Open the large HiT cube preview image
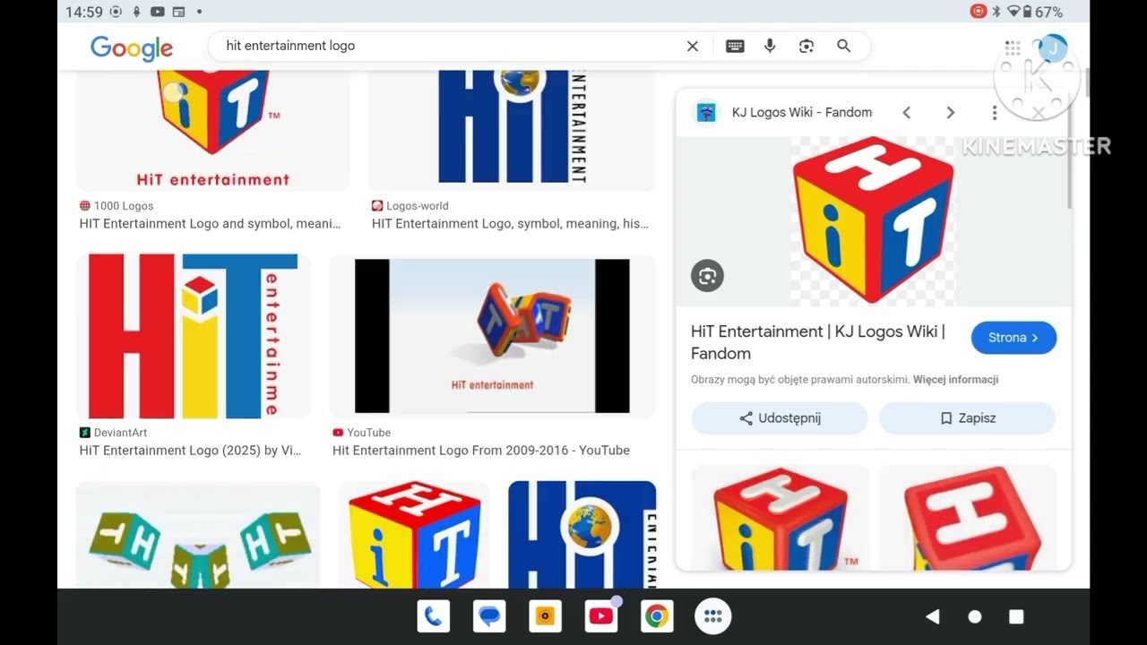The width and height of the screenshot is (1147, 645). point(873,220)
